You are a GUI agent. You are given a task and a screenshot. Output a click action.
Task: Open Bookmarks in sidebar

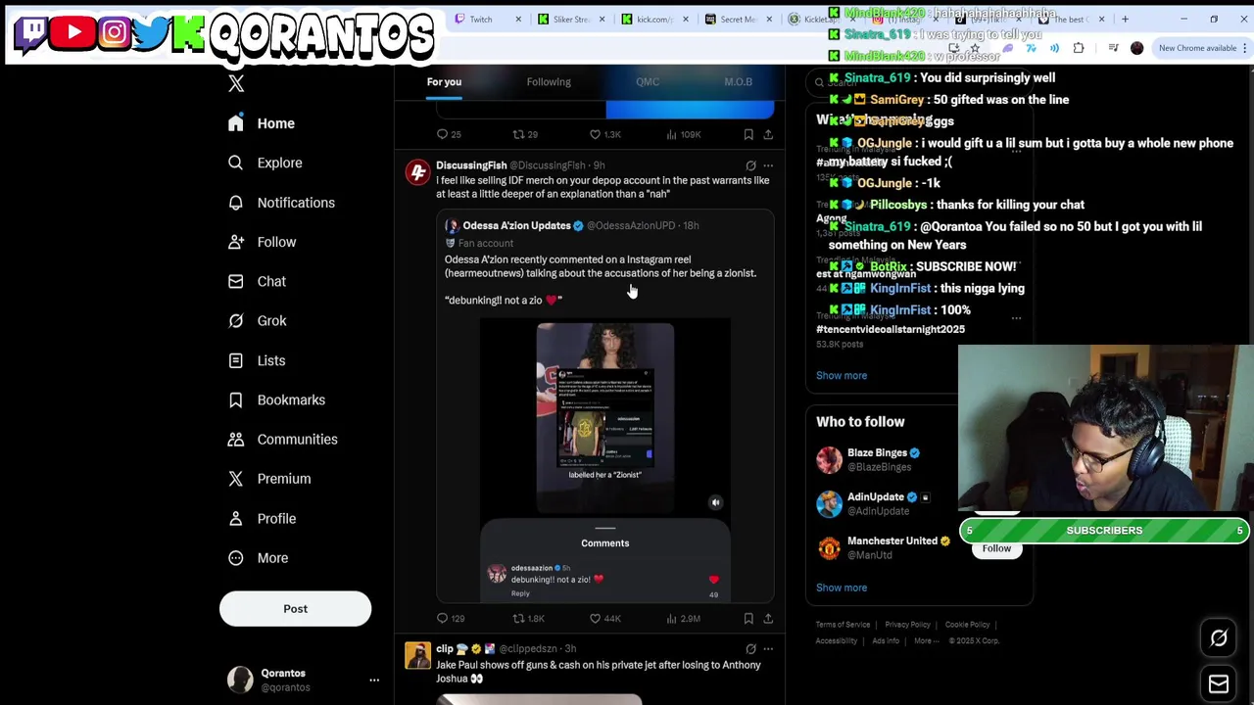tap(276, 399)
